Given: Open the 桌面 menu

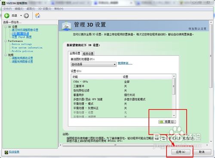Looking at the screenshot, I should pos(31,9).
